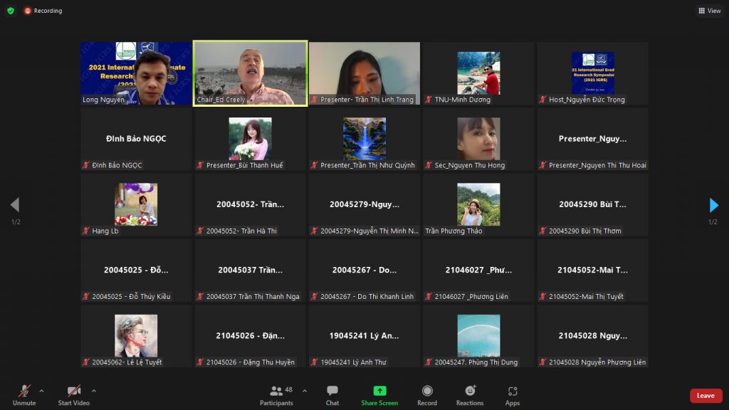The height and width of the screenshot is (410, 729).
Task: Expand video options arrow beside Start Video
Action: click(94, 391)
